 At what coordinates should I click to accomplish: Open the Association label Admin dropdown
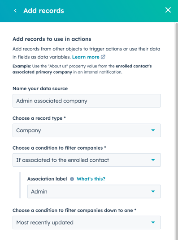[94, 191]
